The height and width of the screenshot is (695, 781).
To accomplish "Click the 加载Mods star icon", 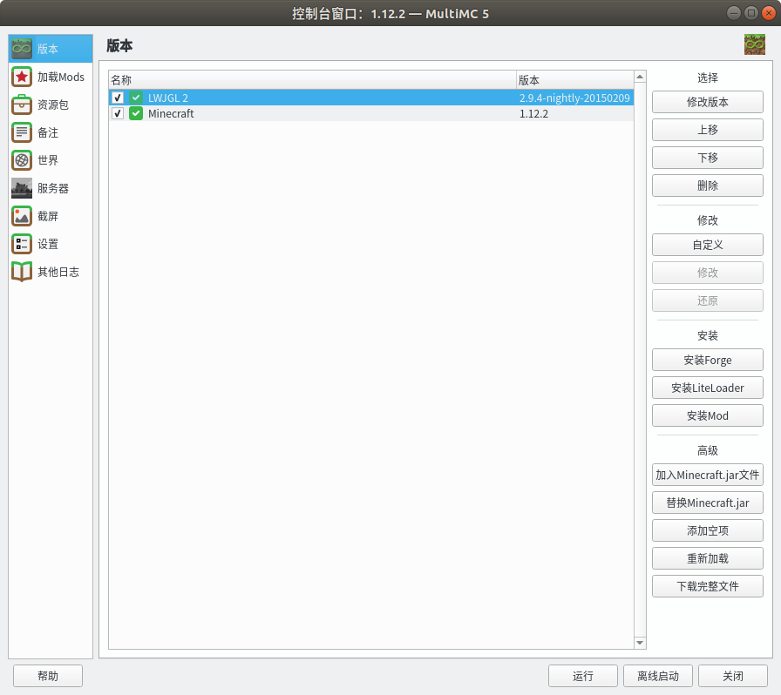I will tap(22, 77).
